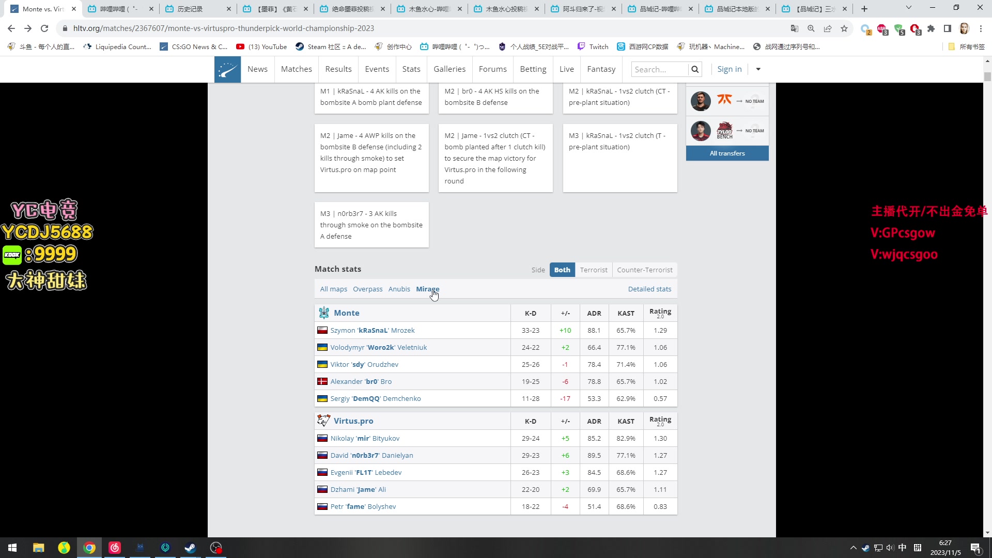Open the Chrome profile avatar

click(x=964, y=28)
